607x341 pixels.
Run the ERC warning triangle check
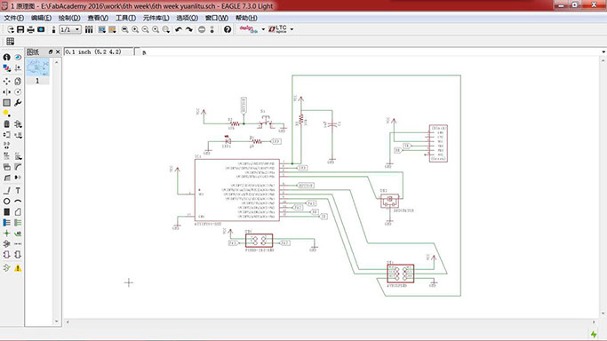[x=18, y=268]
